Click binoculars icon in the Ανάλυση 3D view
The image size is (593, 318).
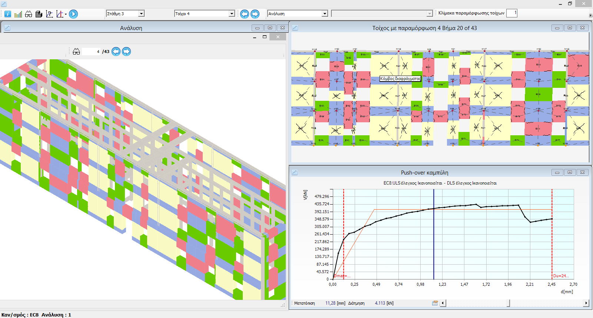(76, 52)
